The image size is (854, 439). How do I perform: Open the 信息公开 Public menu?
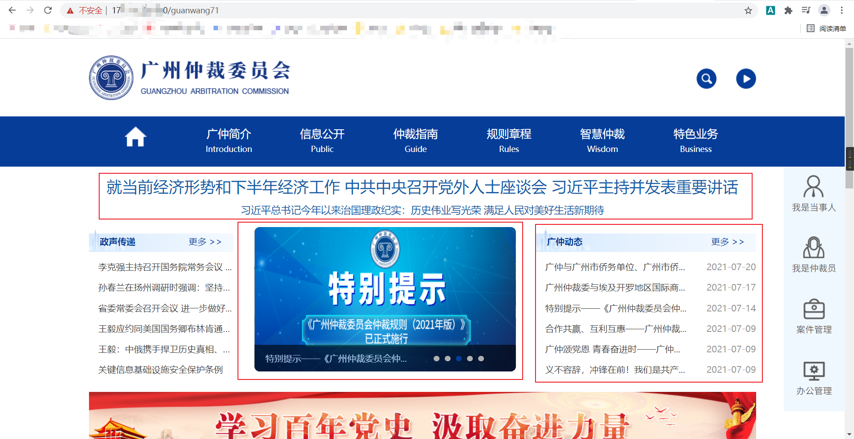point(322,140)
